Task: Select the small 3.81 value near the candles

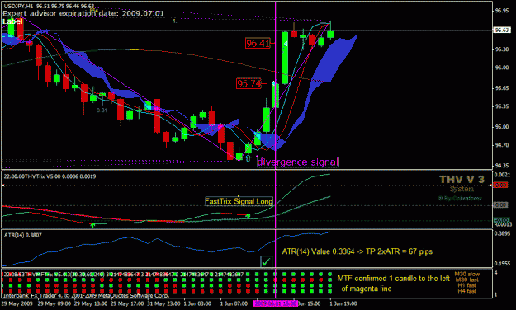Action: point(102,110)
